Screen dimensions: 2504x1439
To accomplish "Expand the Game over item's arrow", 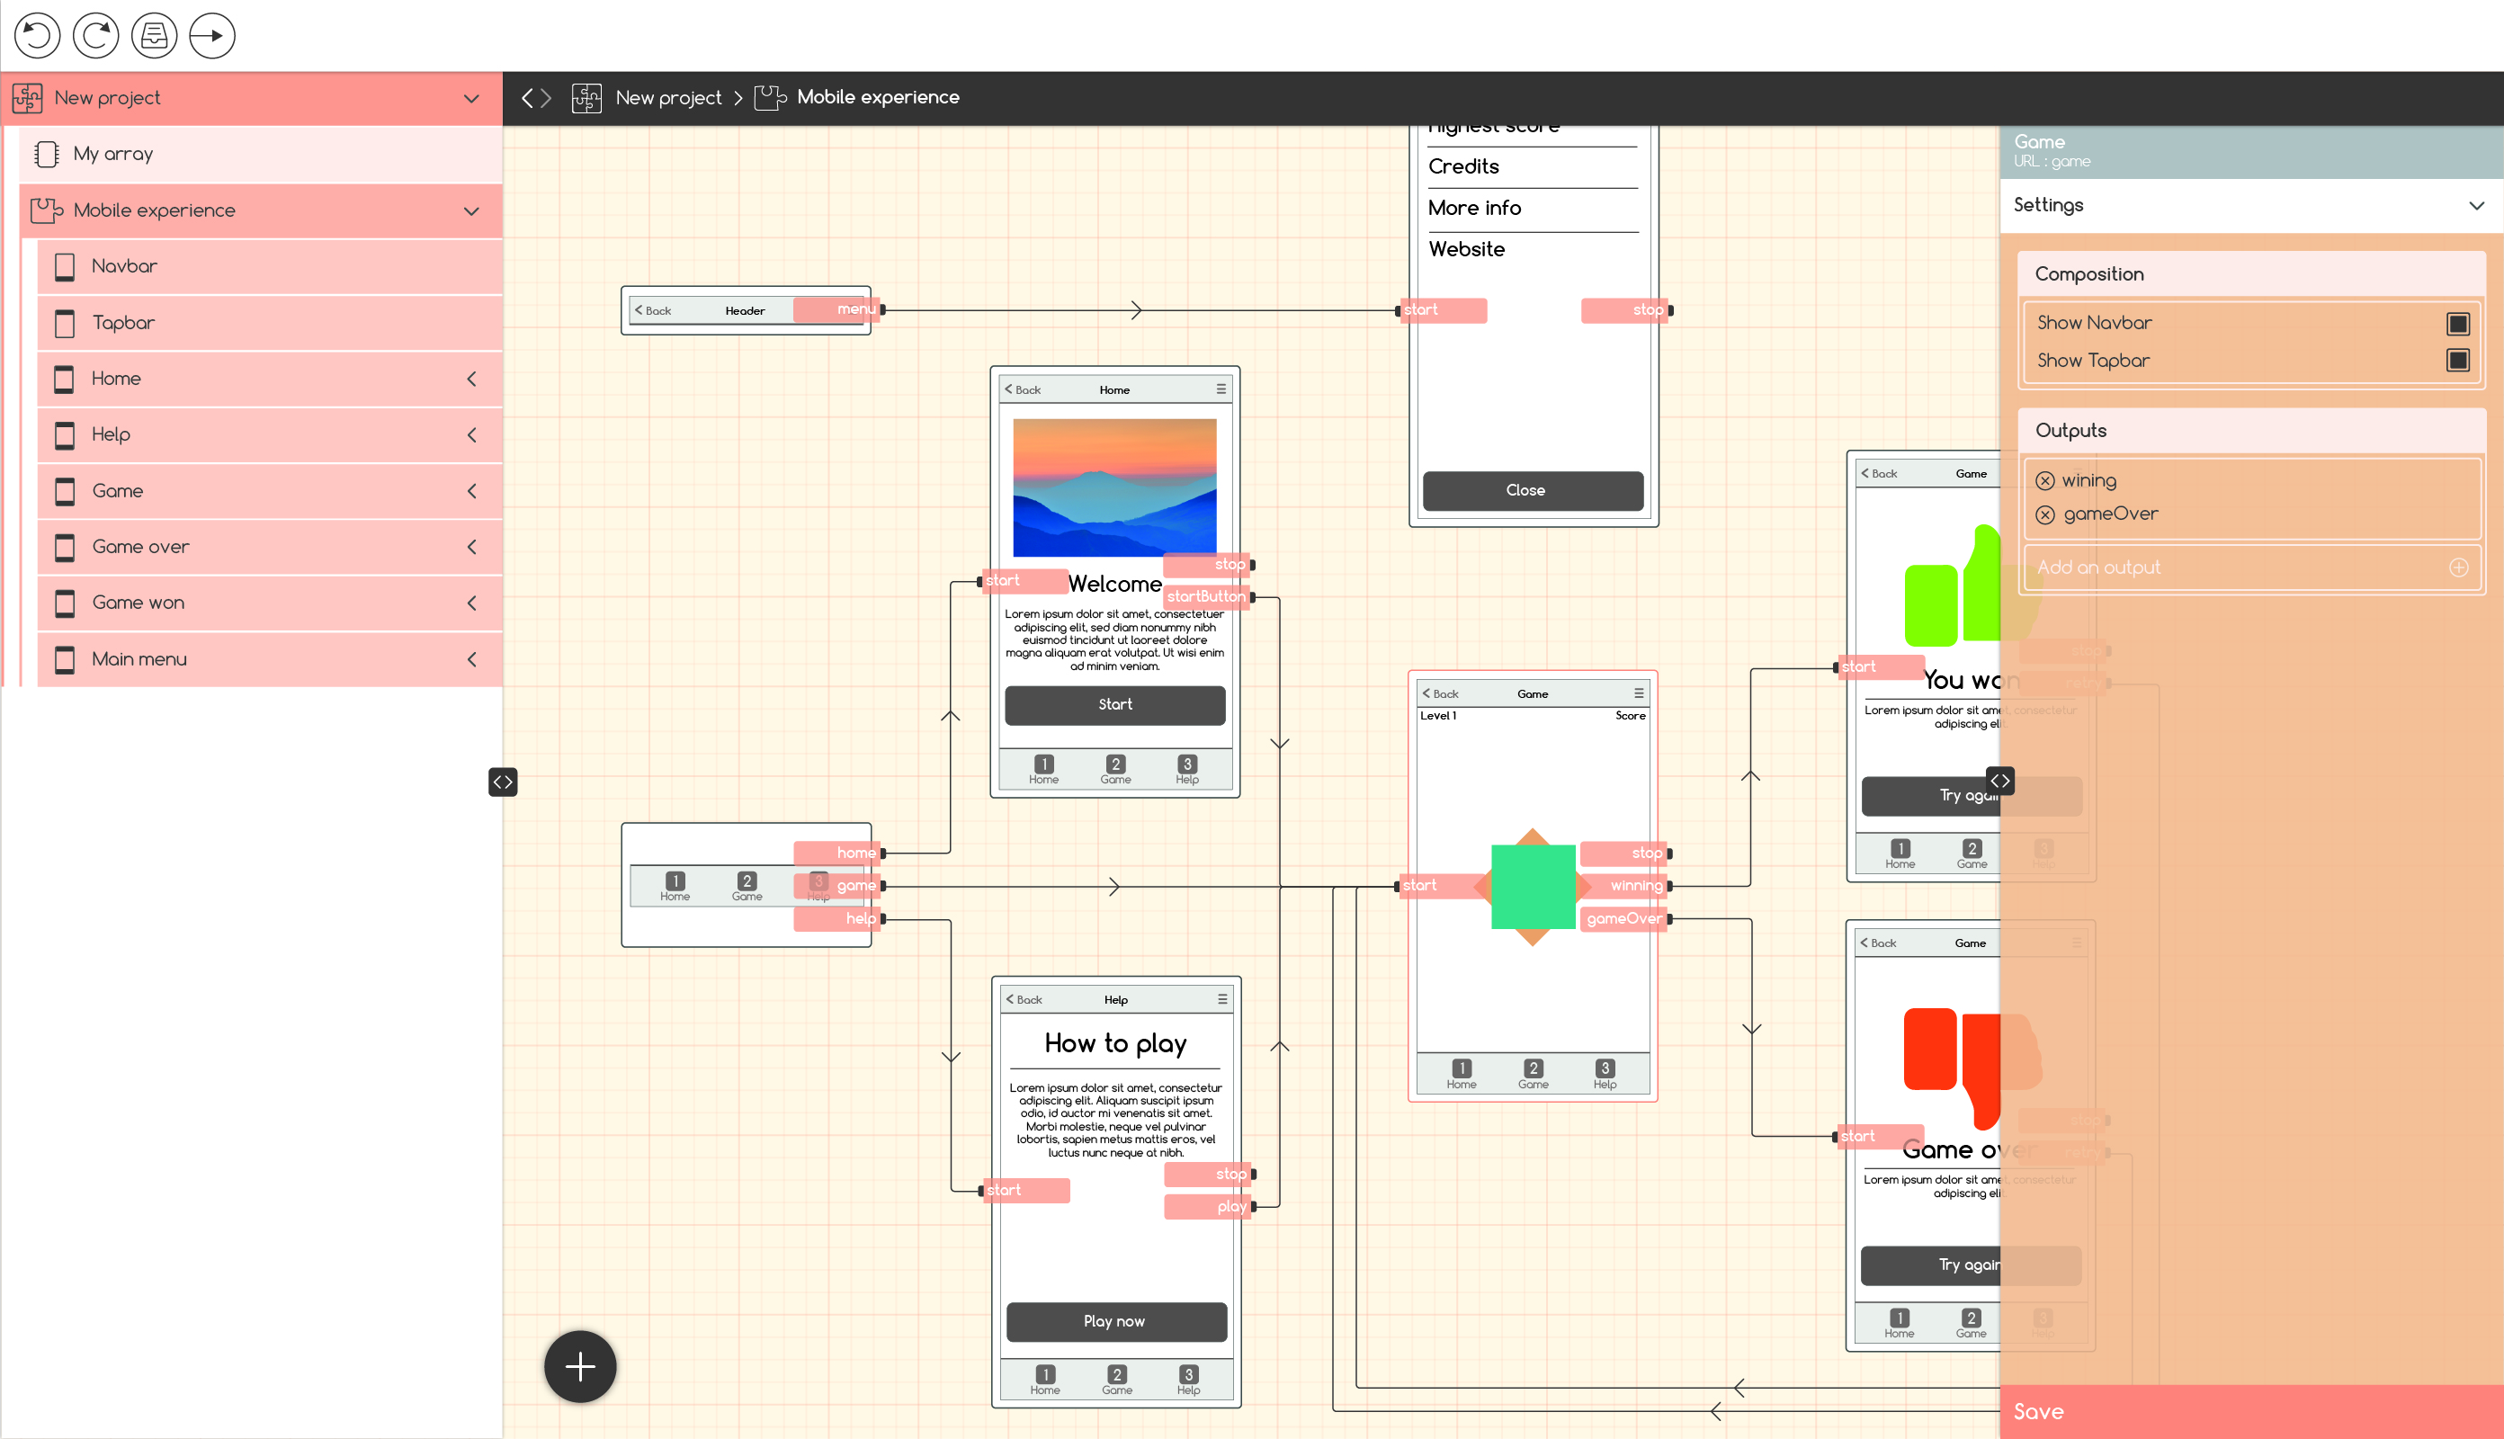I will [x=471, y=547].
